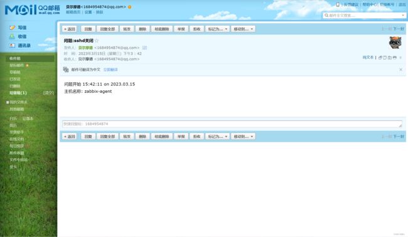Expand the 我的文件夹 folder tree
This screenshot has height=237, width=408.
pos(8,102)
